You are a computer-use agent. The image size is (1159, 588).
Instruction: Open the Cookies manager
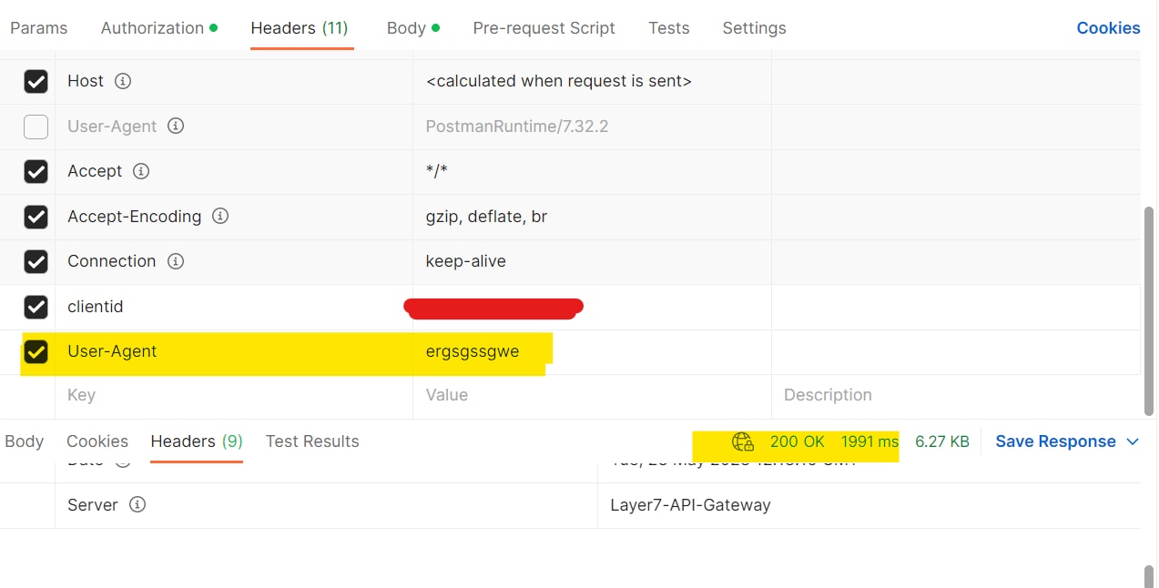pos(1107,28)
